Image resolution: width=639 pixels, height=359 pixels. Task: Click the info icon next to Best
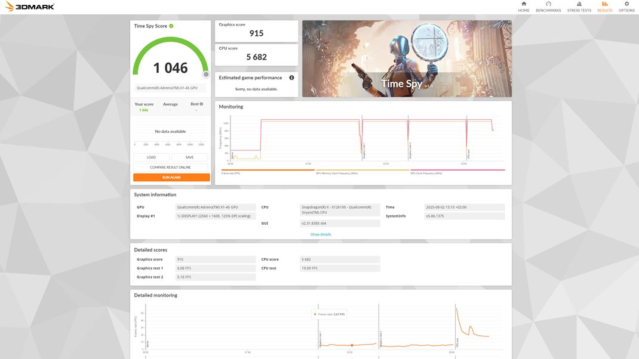(201, 104)
